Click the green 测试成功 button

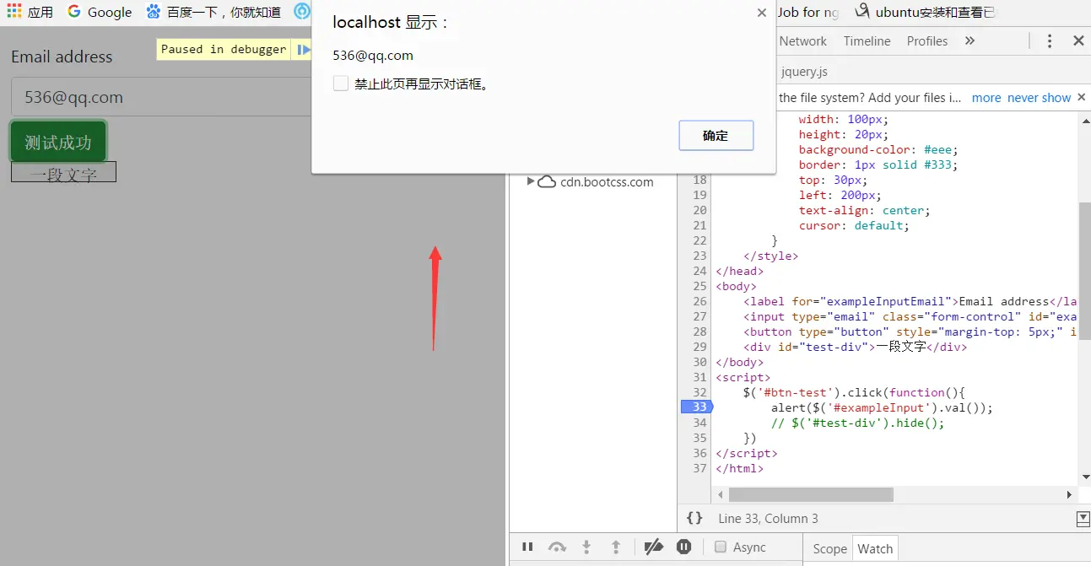(58, 142)
